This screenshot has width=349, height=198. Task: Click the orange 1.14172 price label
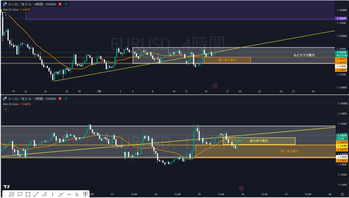tap(341, 63)
